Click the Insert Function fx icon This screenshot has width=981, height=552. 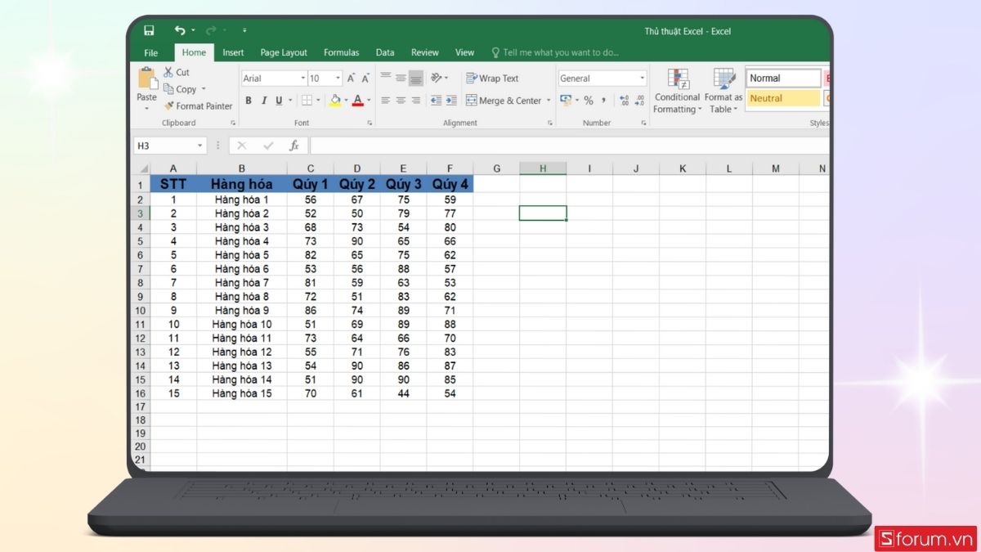[294, 146]
